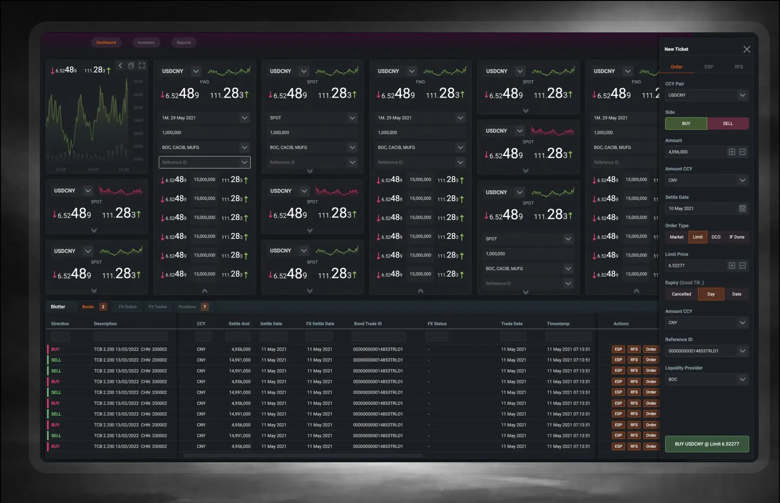
Task: Open the FX Orders blotter tab
Action: 128,307
